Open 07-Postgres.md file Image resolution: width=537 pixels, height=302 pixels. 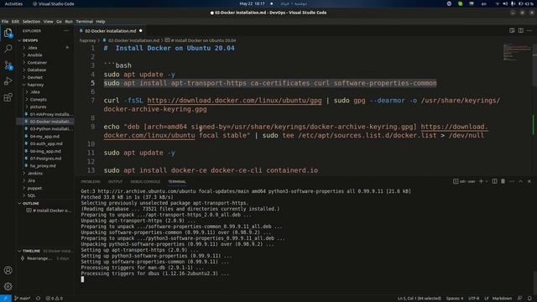[45, 159]
